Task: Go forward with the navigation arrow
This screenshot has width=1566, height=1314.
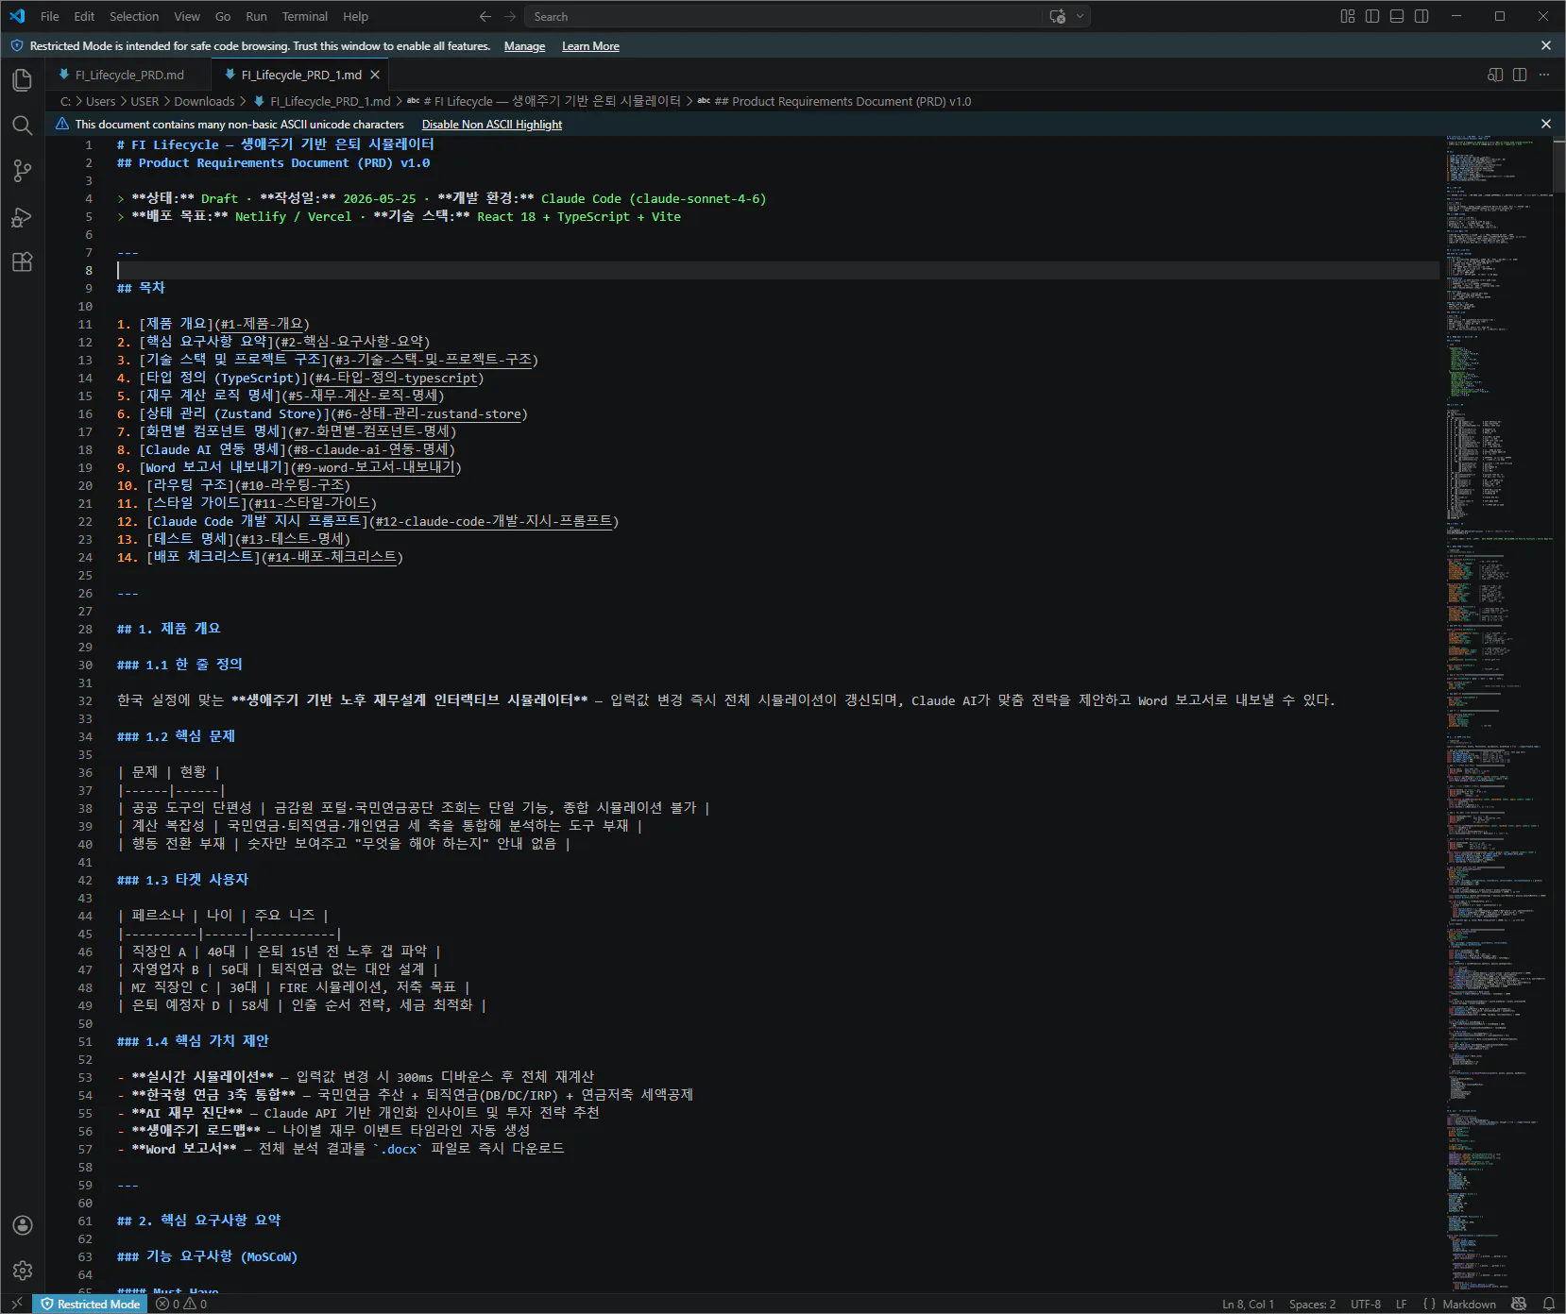Action: (510, 16)
